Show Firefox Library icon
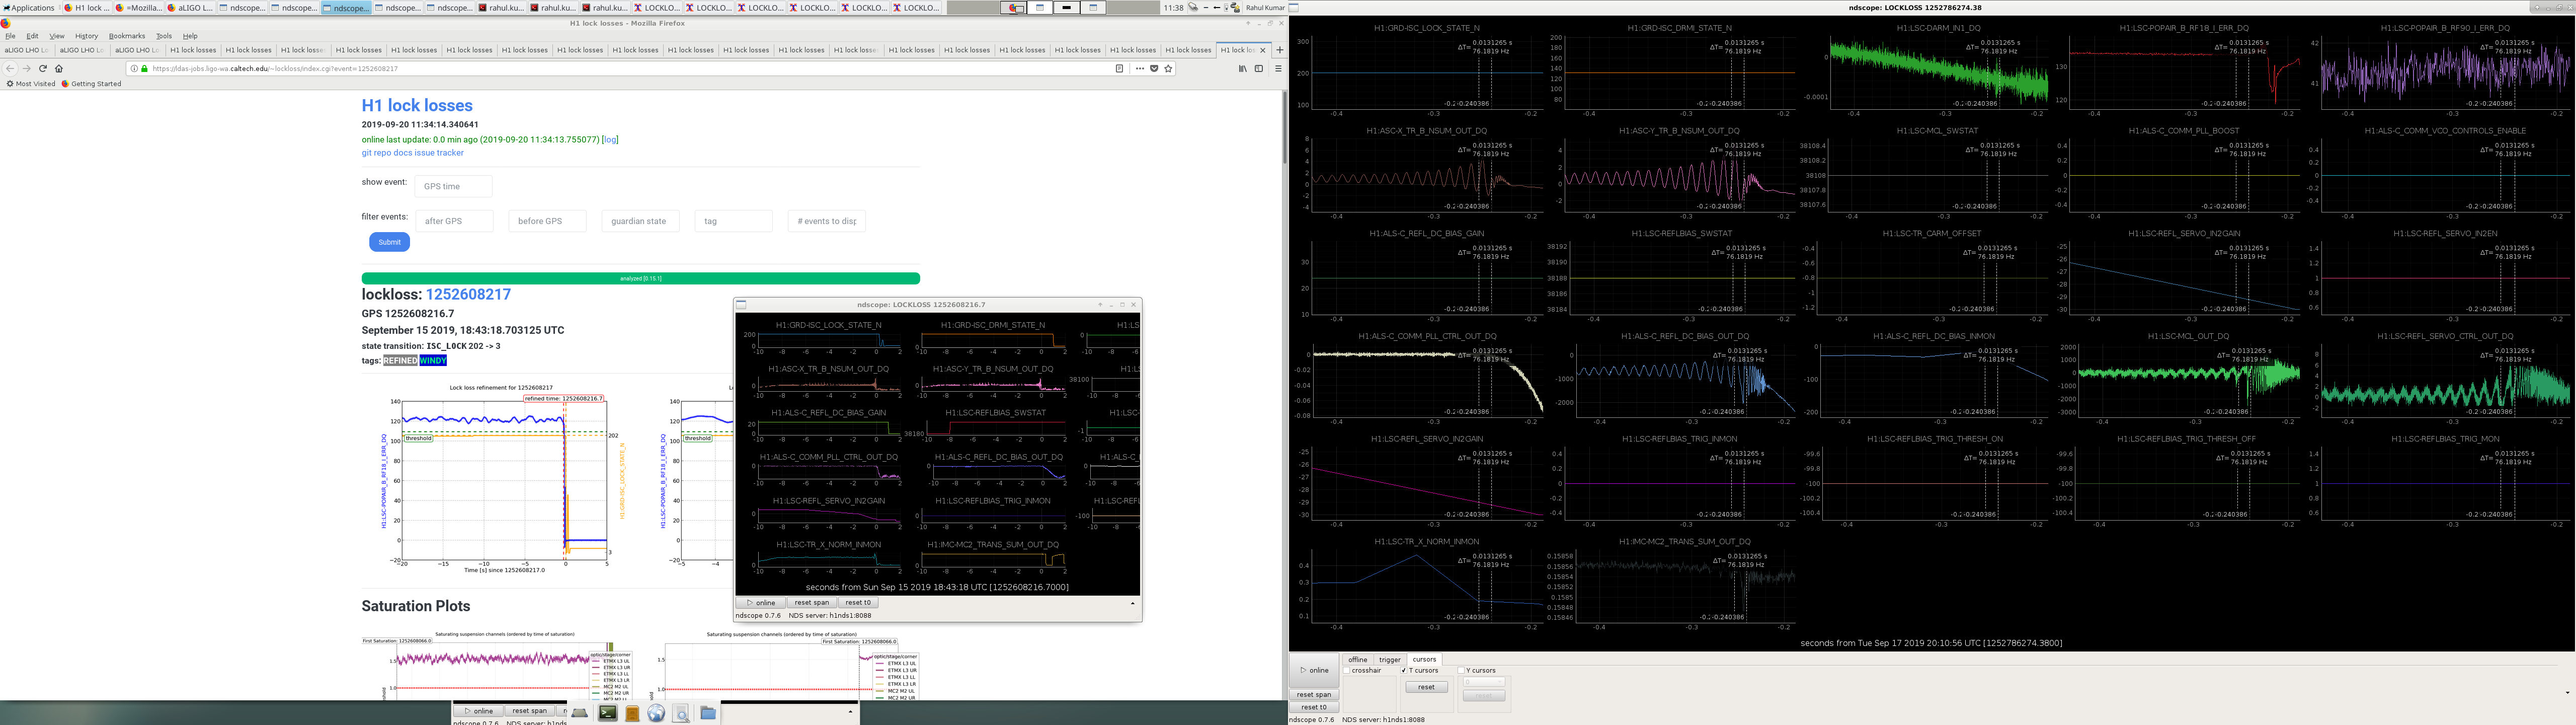This screenshot has width=2576, height=725. click(1243, 68)
